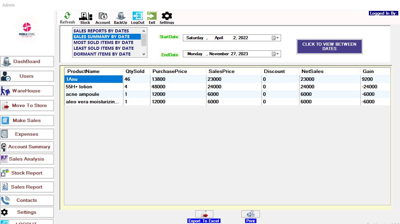Select MOST SOLD ITEMS BY DATE
Screen dimensions: 400x224
(x=107, y=43)
